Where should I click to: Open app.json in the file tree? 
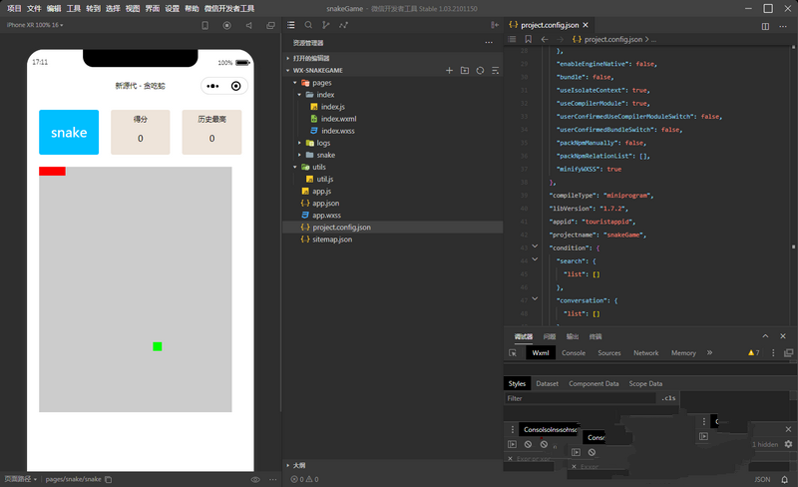pyautogui.click(x=325, y=203)
